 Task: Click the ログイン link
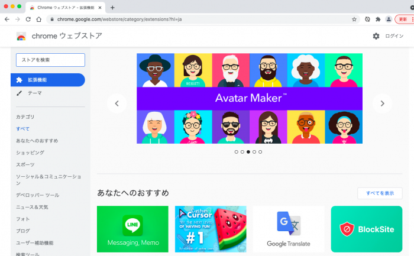[x=394, y=36]
